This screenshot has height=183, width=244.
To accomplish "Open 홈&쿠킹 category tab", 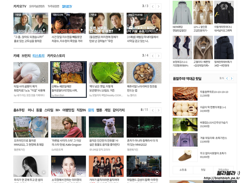I will pos(19,110).
